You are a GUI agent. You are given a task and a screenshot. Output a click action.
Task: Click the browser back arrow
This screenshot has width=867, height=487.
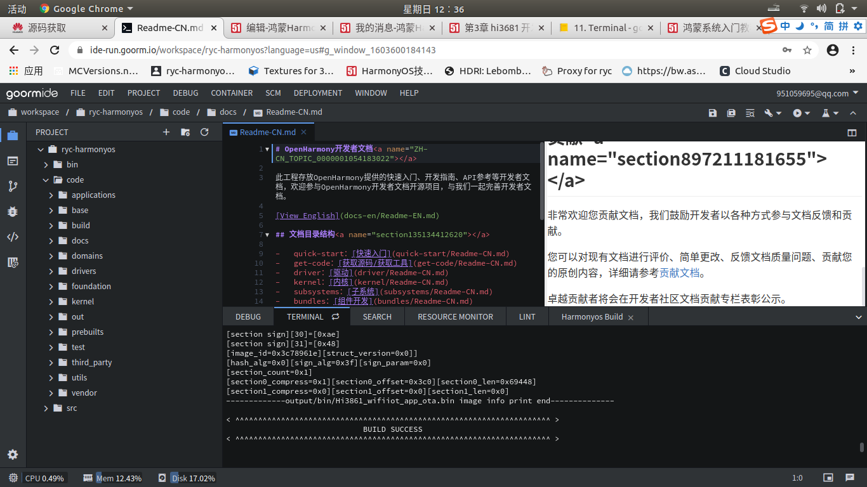14,50
